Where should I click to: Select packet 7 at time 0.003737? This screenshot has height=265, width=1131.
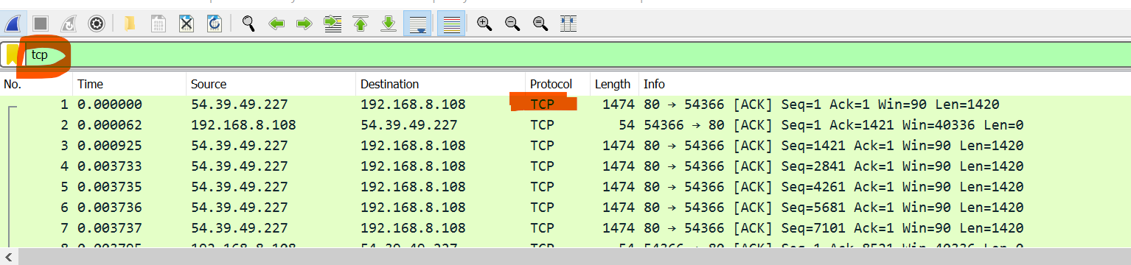[565, 228]
